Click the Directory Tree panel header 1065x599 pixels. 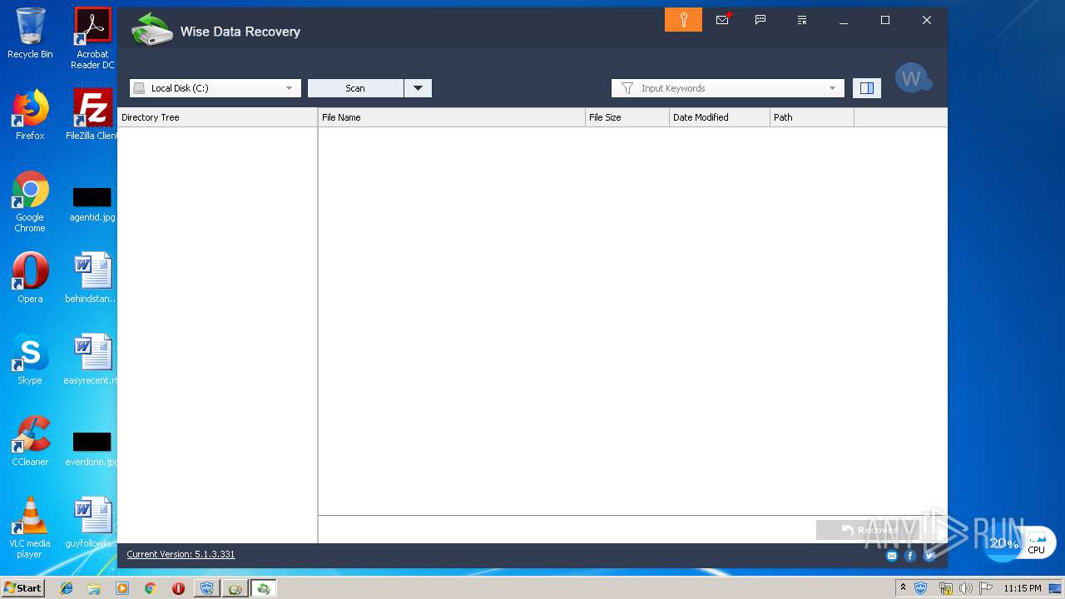coord(217,117)
